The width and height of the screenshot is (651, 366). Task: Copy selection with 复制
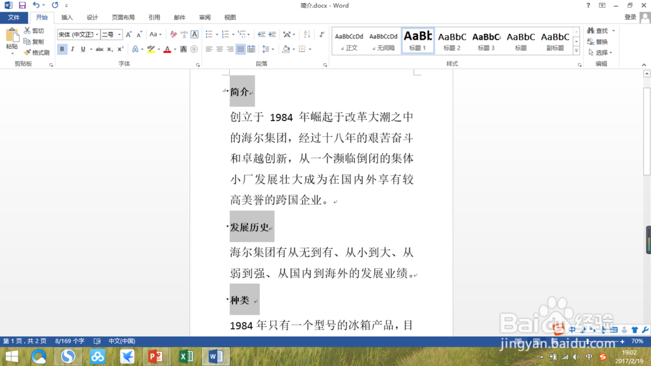coord(34,42)
